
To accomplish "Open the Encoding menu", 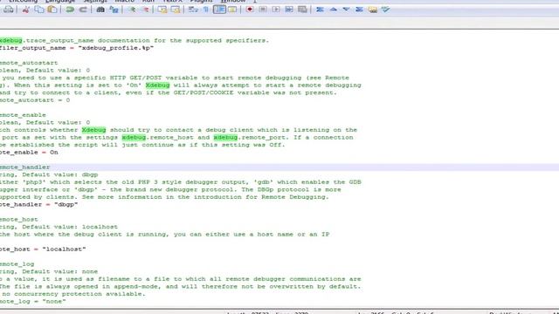I will (23, 1).
